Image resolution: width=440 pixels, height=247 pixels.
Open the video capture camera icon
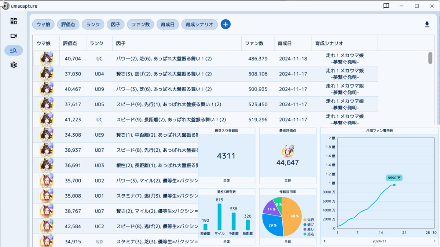click(x=14, y=36)
